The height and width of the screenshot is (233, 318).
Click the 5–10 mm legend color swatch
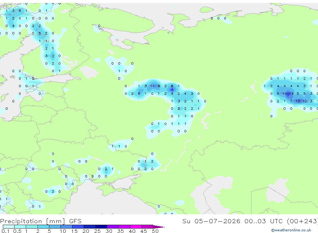pos(55,227)
